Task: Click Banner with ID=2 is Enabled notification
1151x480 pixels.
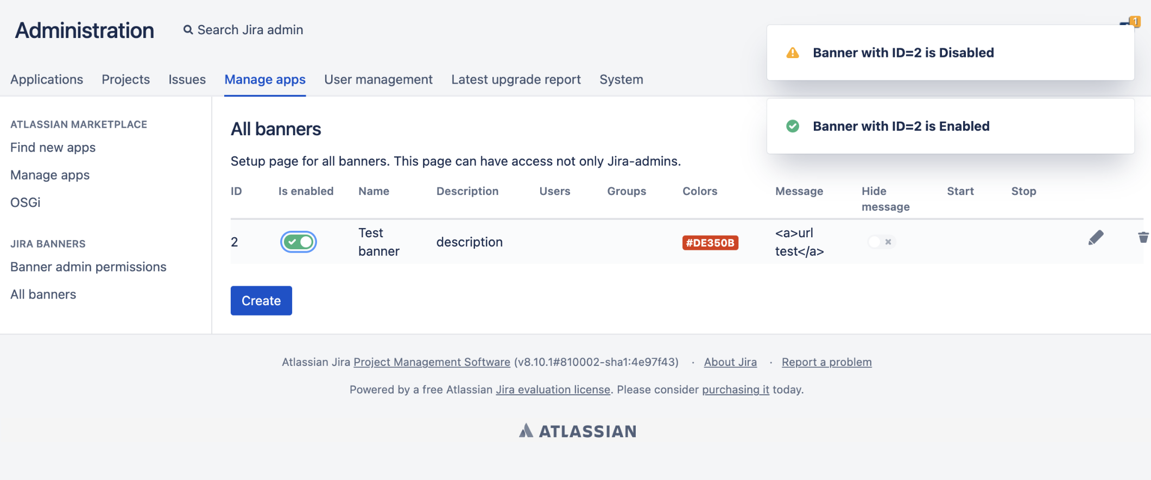Action: point(951,126)
